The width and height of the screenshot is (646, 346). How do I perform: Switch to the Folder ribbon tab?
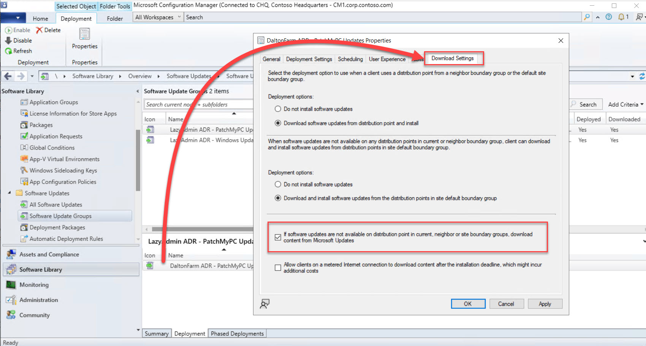115,19
